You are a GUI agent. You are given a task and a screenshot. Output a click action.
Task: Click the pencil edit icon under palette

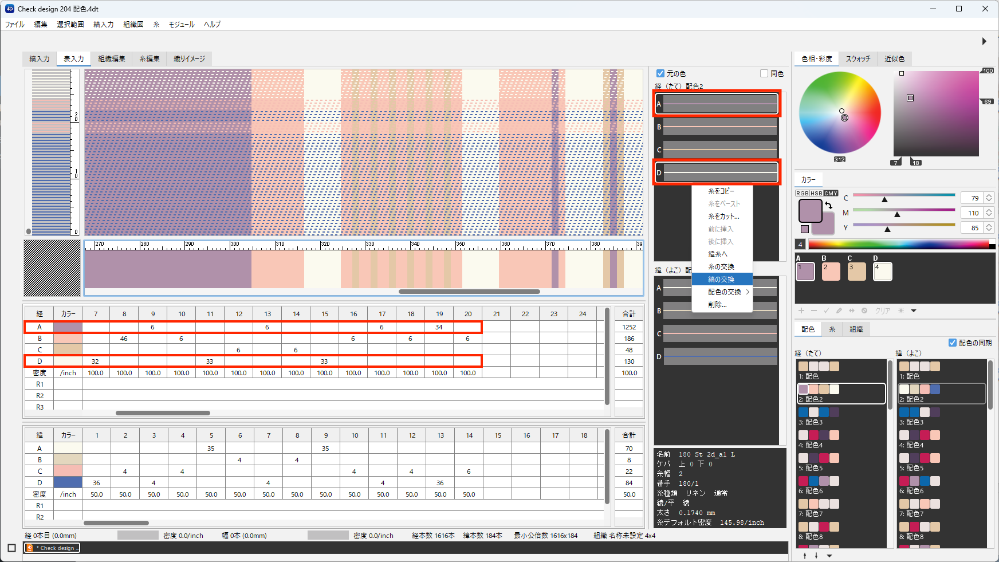pos(839,311)
